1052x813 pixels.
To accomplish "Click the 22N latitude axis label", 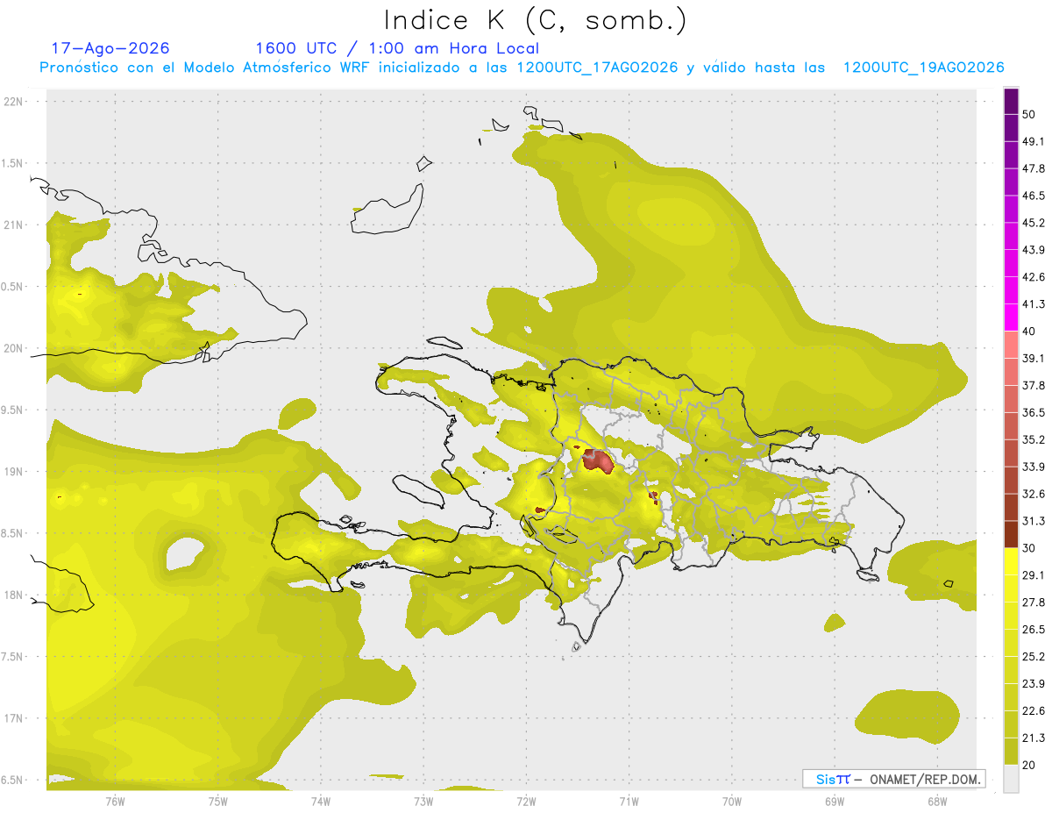I will click(14, 101).
